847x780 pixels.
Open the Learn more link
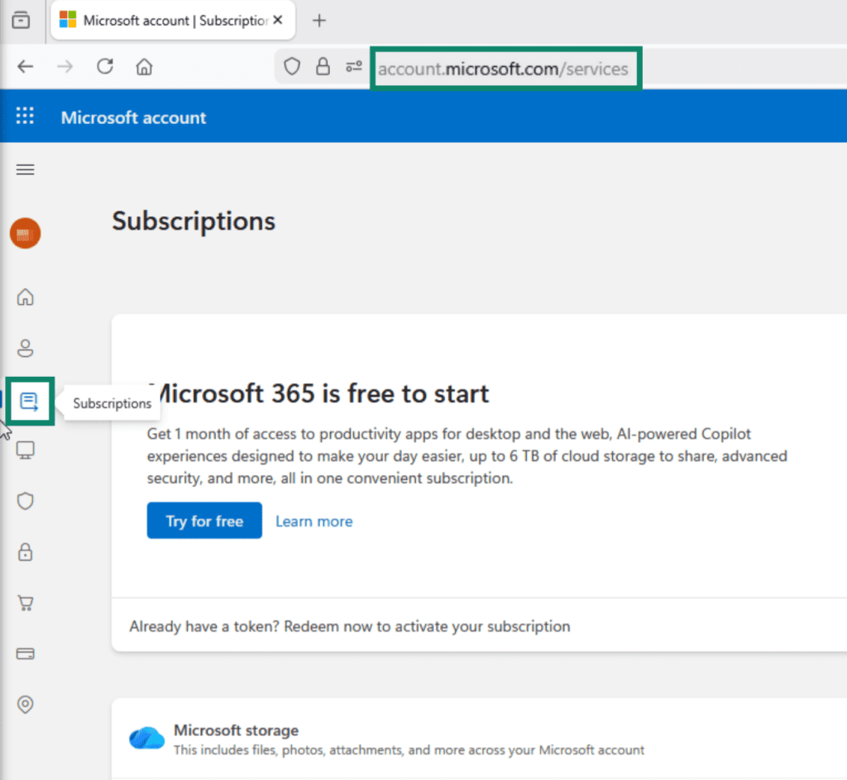point(313,521)
